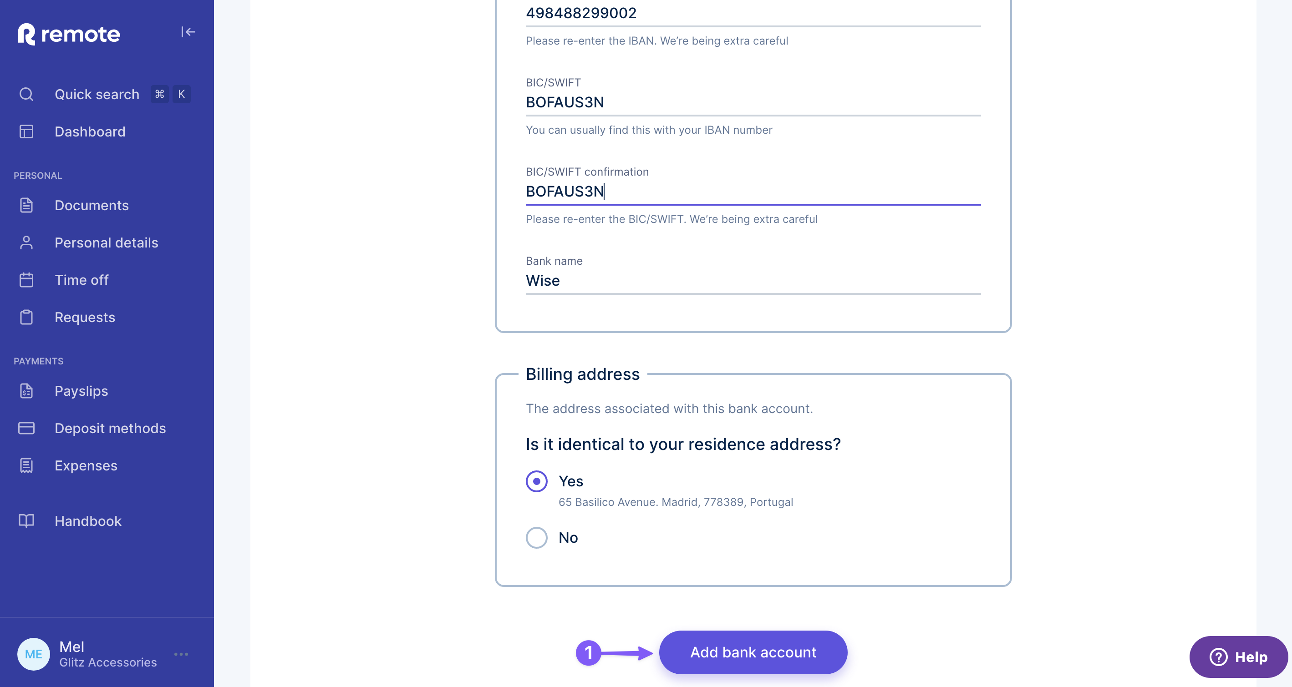
Task: Open the three-dot menu next to Mel
Action: coord(181,654)
